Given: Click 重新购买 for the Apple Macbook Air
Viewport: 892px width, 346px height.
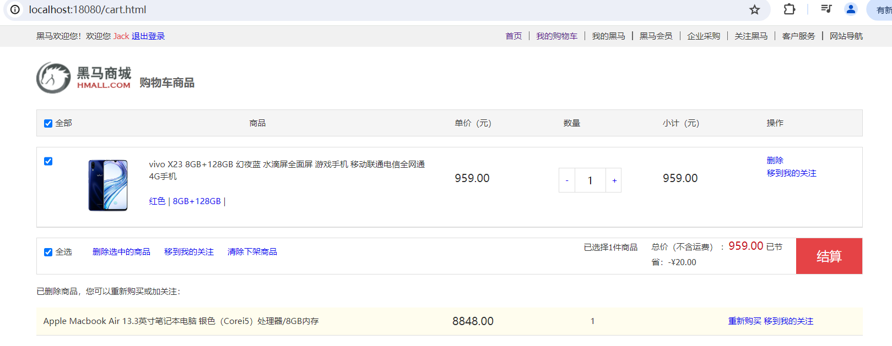Looking at the screenshot, I should tap(744, 321).
